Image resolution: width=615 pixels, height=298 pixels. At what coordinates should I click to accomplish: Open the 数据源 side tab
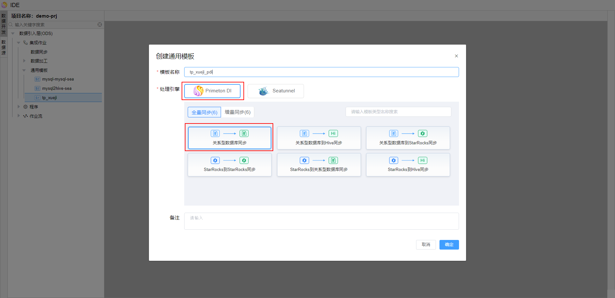[4, 47]
